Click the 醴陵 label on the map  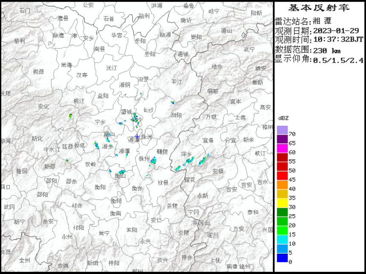click(x=163, y=152)
